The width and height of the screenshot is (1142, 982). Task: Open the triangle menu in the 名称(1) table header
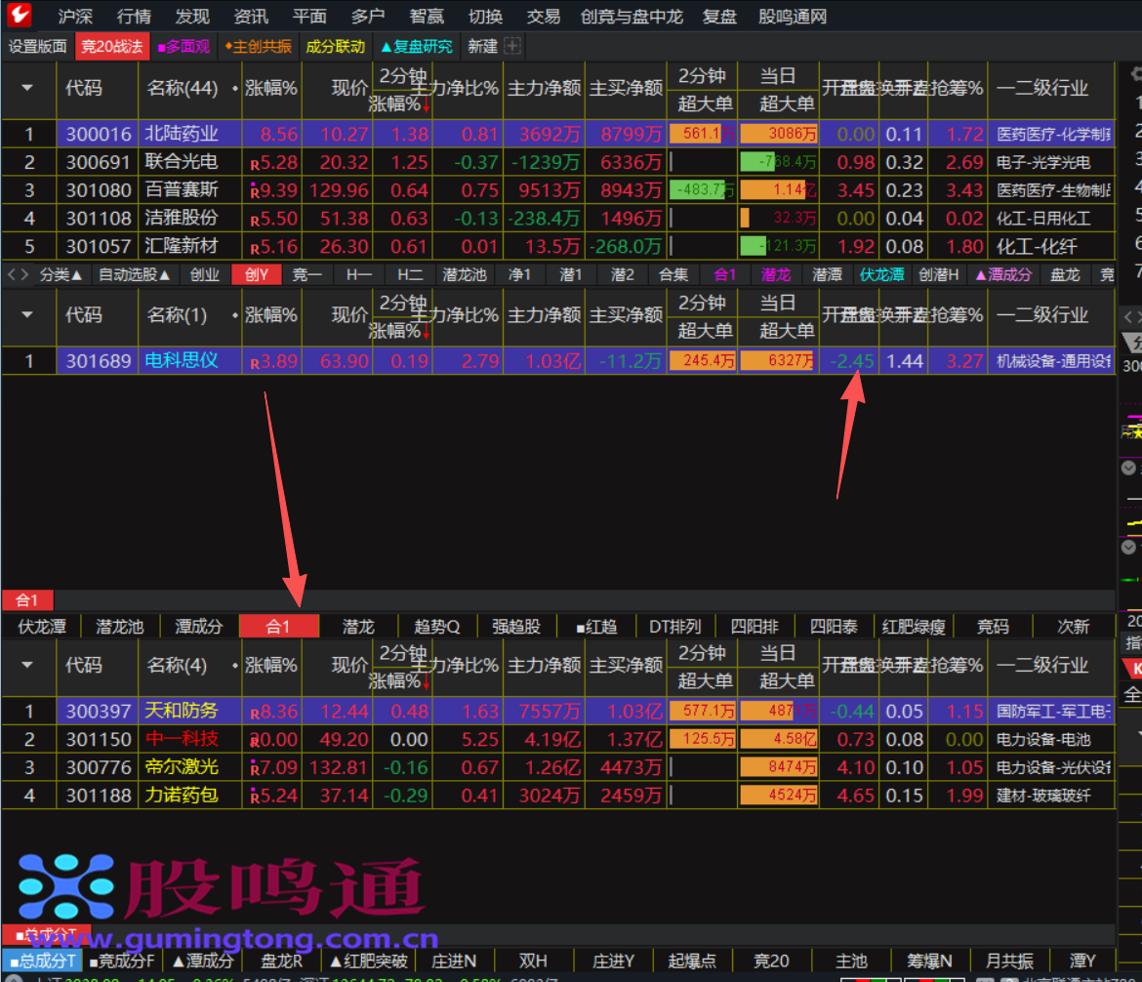pos(27,314)
